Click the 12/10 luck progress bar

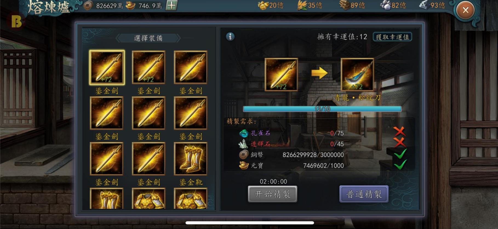click(322, 109)
